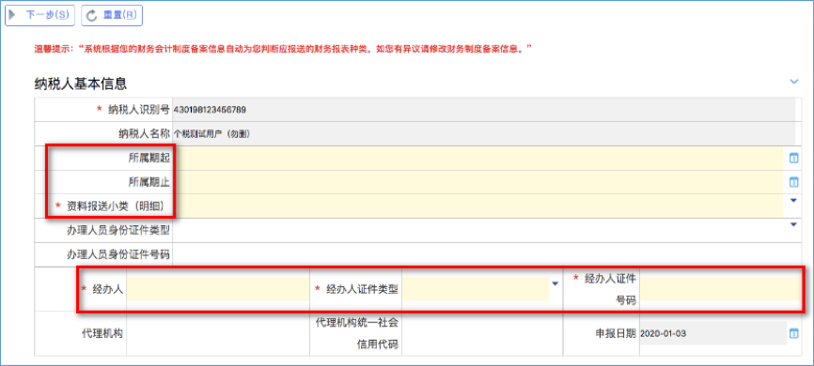Collapse the 纳税人基本信息 section chevron
The width and height of the screenshot is (814, 366).
click(793, 82)
